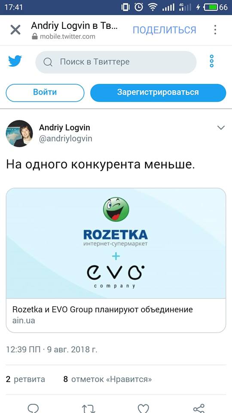Image resolution: width=232 pixels, height=413 pixels.
Task: Focus the Поиск в Твиттере search field
Action: point(116,62)
